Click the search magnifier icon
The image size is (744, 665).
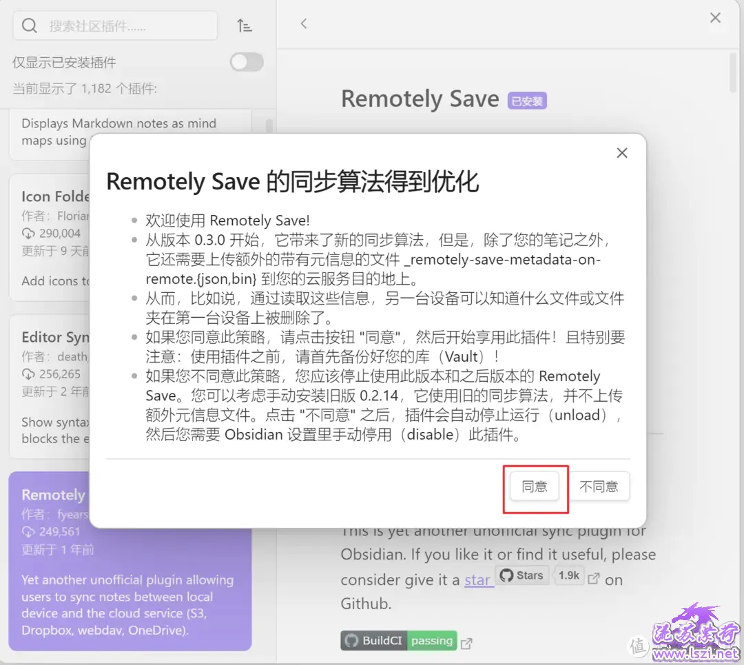(x=30, y=25)
